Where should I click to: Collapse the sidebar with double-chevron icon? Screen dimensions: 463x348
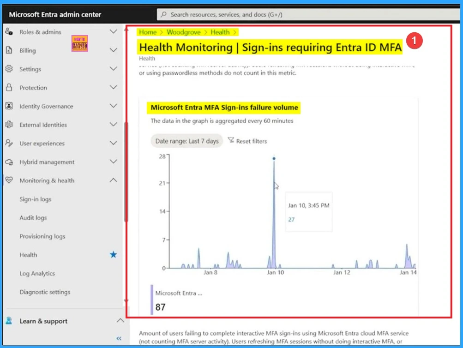click(119, 338)
